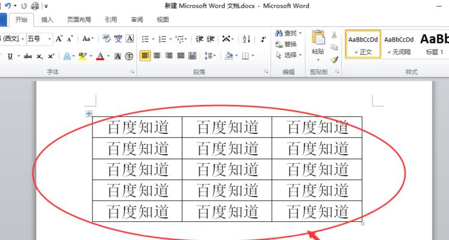This screenshot has height=240, width=449.
Task: Click 查找 find button
Action: point(288,34)
